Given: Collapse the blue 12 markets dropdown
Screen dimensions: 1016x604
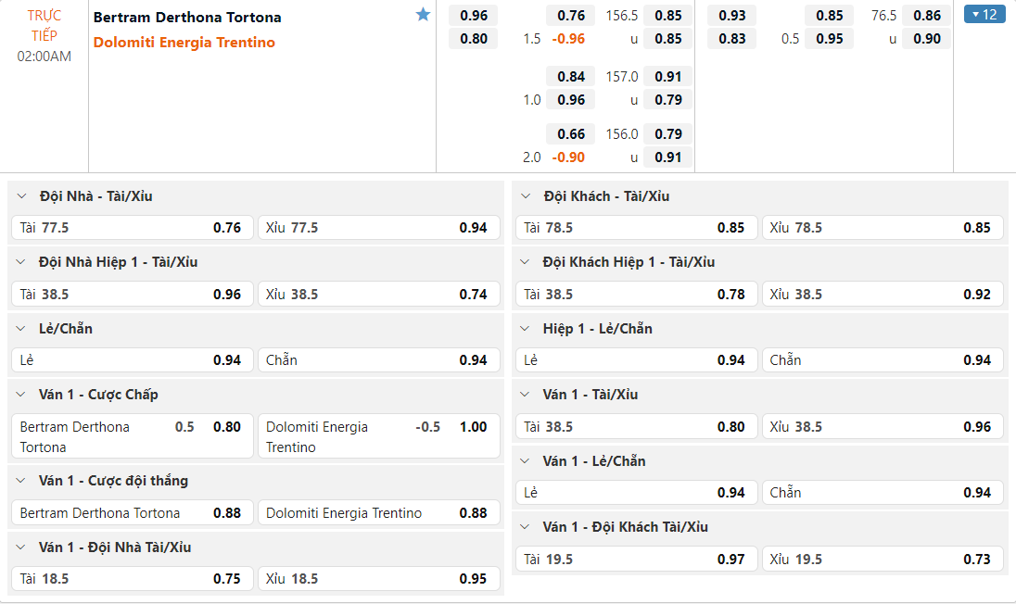Looking at the screenshot, I should click(x=984, y=15).
